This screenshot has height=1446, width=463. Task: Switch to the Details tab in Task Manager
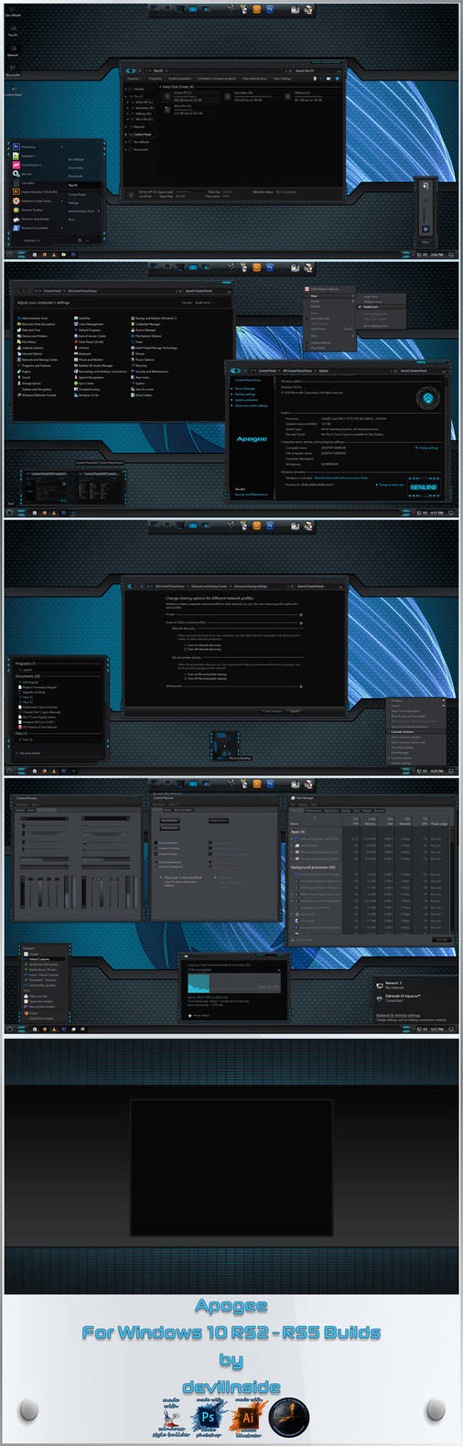click(x=367, y=810)
